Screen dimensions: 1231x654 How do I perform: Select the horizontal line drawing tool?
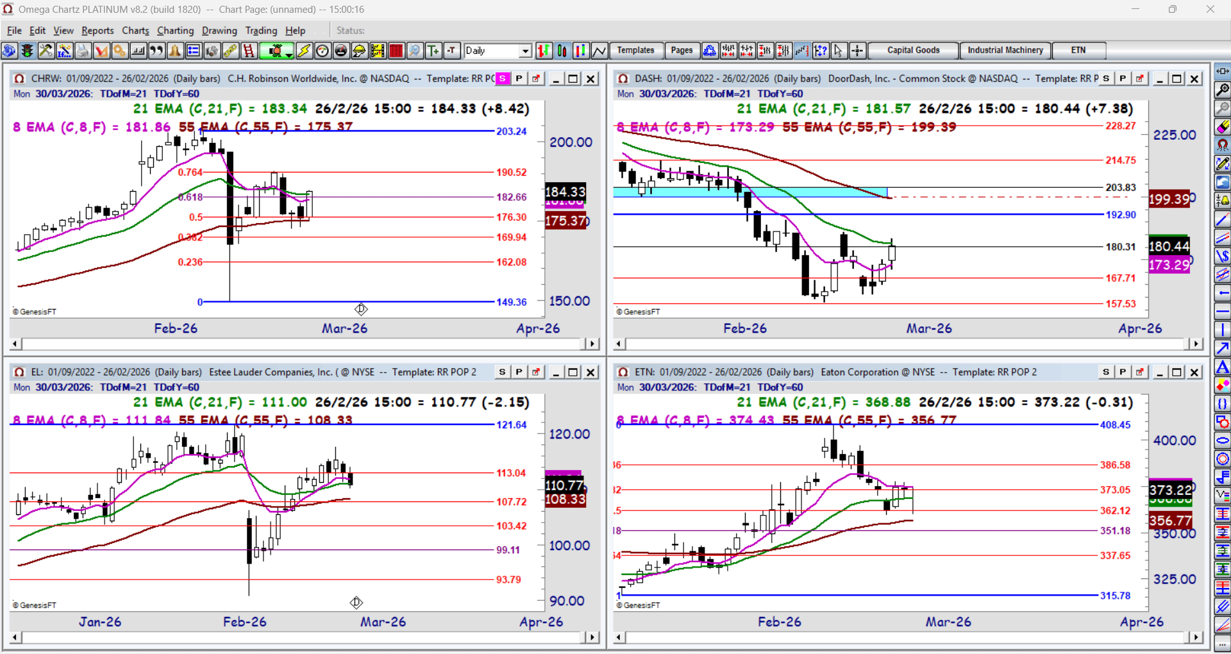click(1223, 312)
